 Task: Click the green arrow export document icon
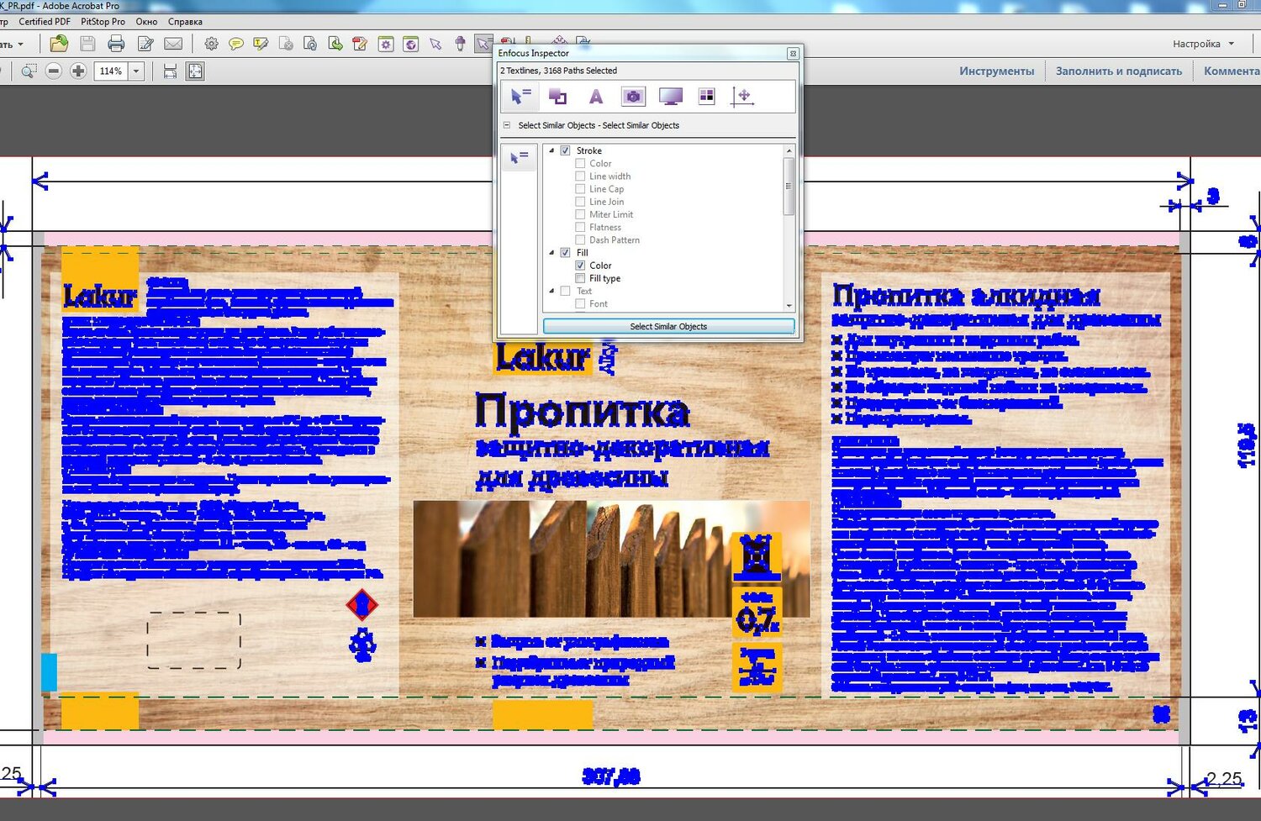335,44
